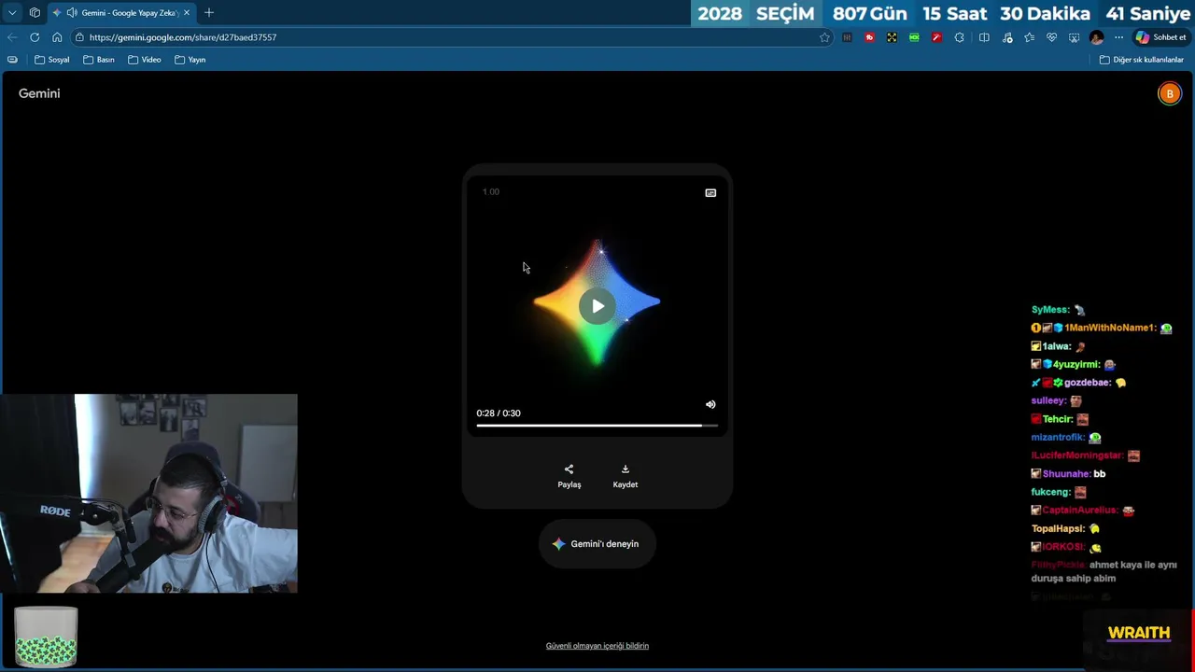Click chat username gozdebae
Image resolution: width=1195 pixels, height=672 pixels.
pos(1088,383)
